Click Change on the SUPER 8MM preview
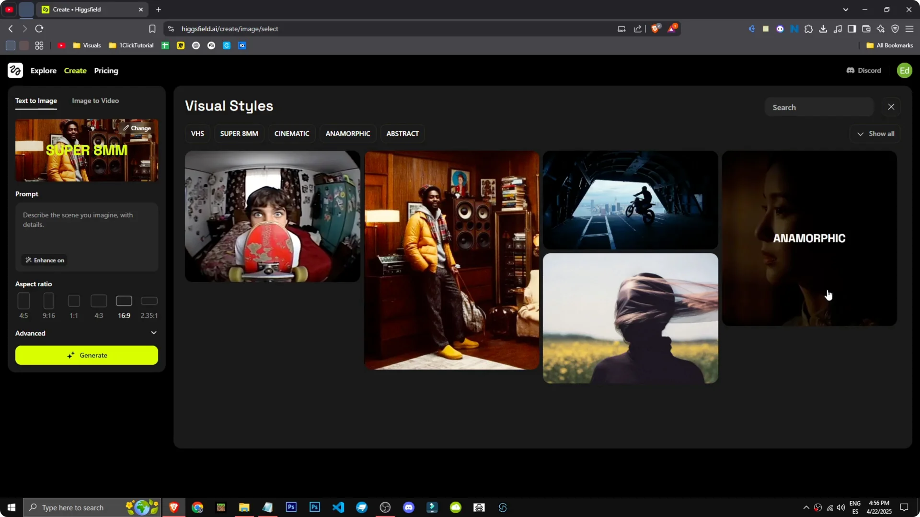Viewport: 920px width, 517px height. click(138, 128)
